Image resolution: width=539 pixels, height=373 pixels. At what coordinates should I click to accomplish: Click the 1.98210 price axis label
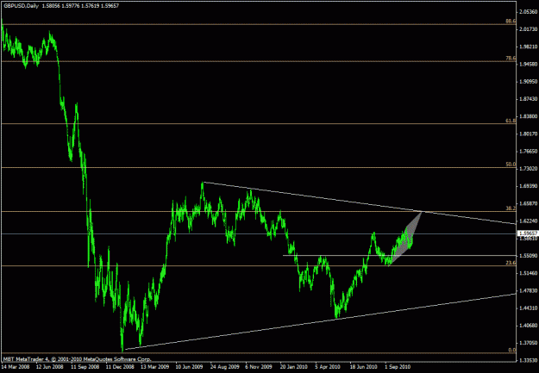(x=529, y=47)
